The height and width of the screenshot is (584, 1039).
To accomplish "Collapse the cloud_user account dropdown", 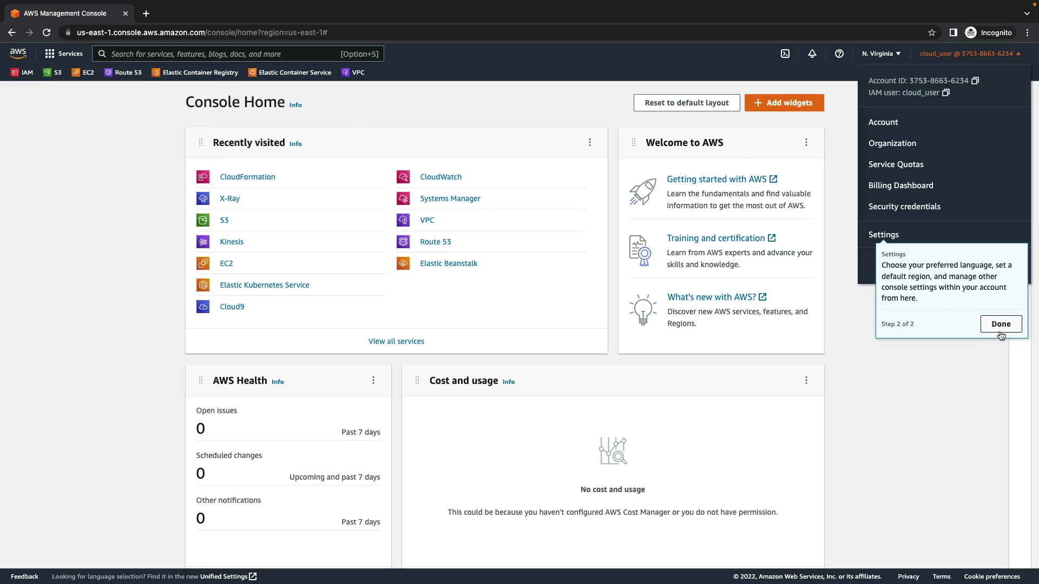I will tap(970, 54).
